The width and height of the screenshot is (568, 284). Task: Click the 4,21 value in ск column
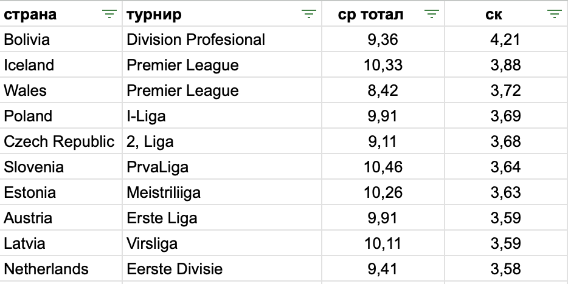[506, 39]
